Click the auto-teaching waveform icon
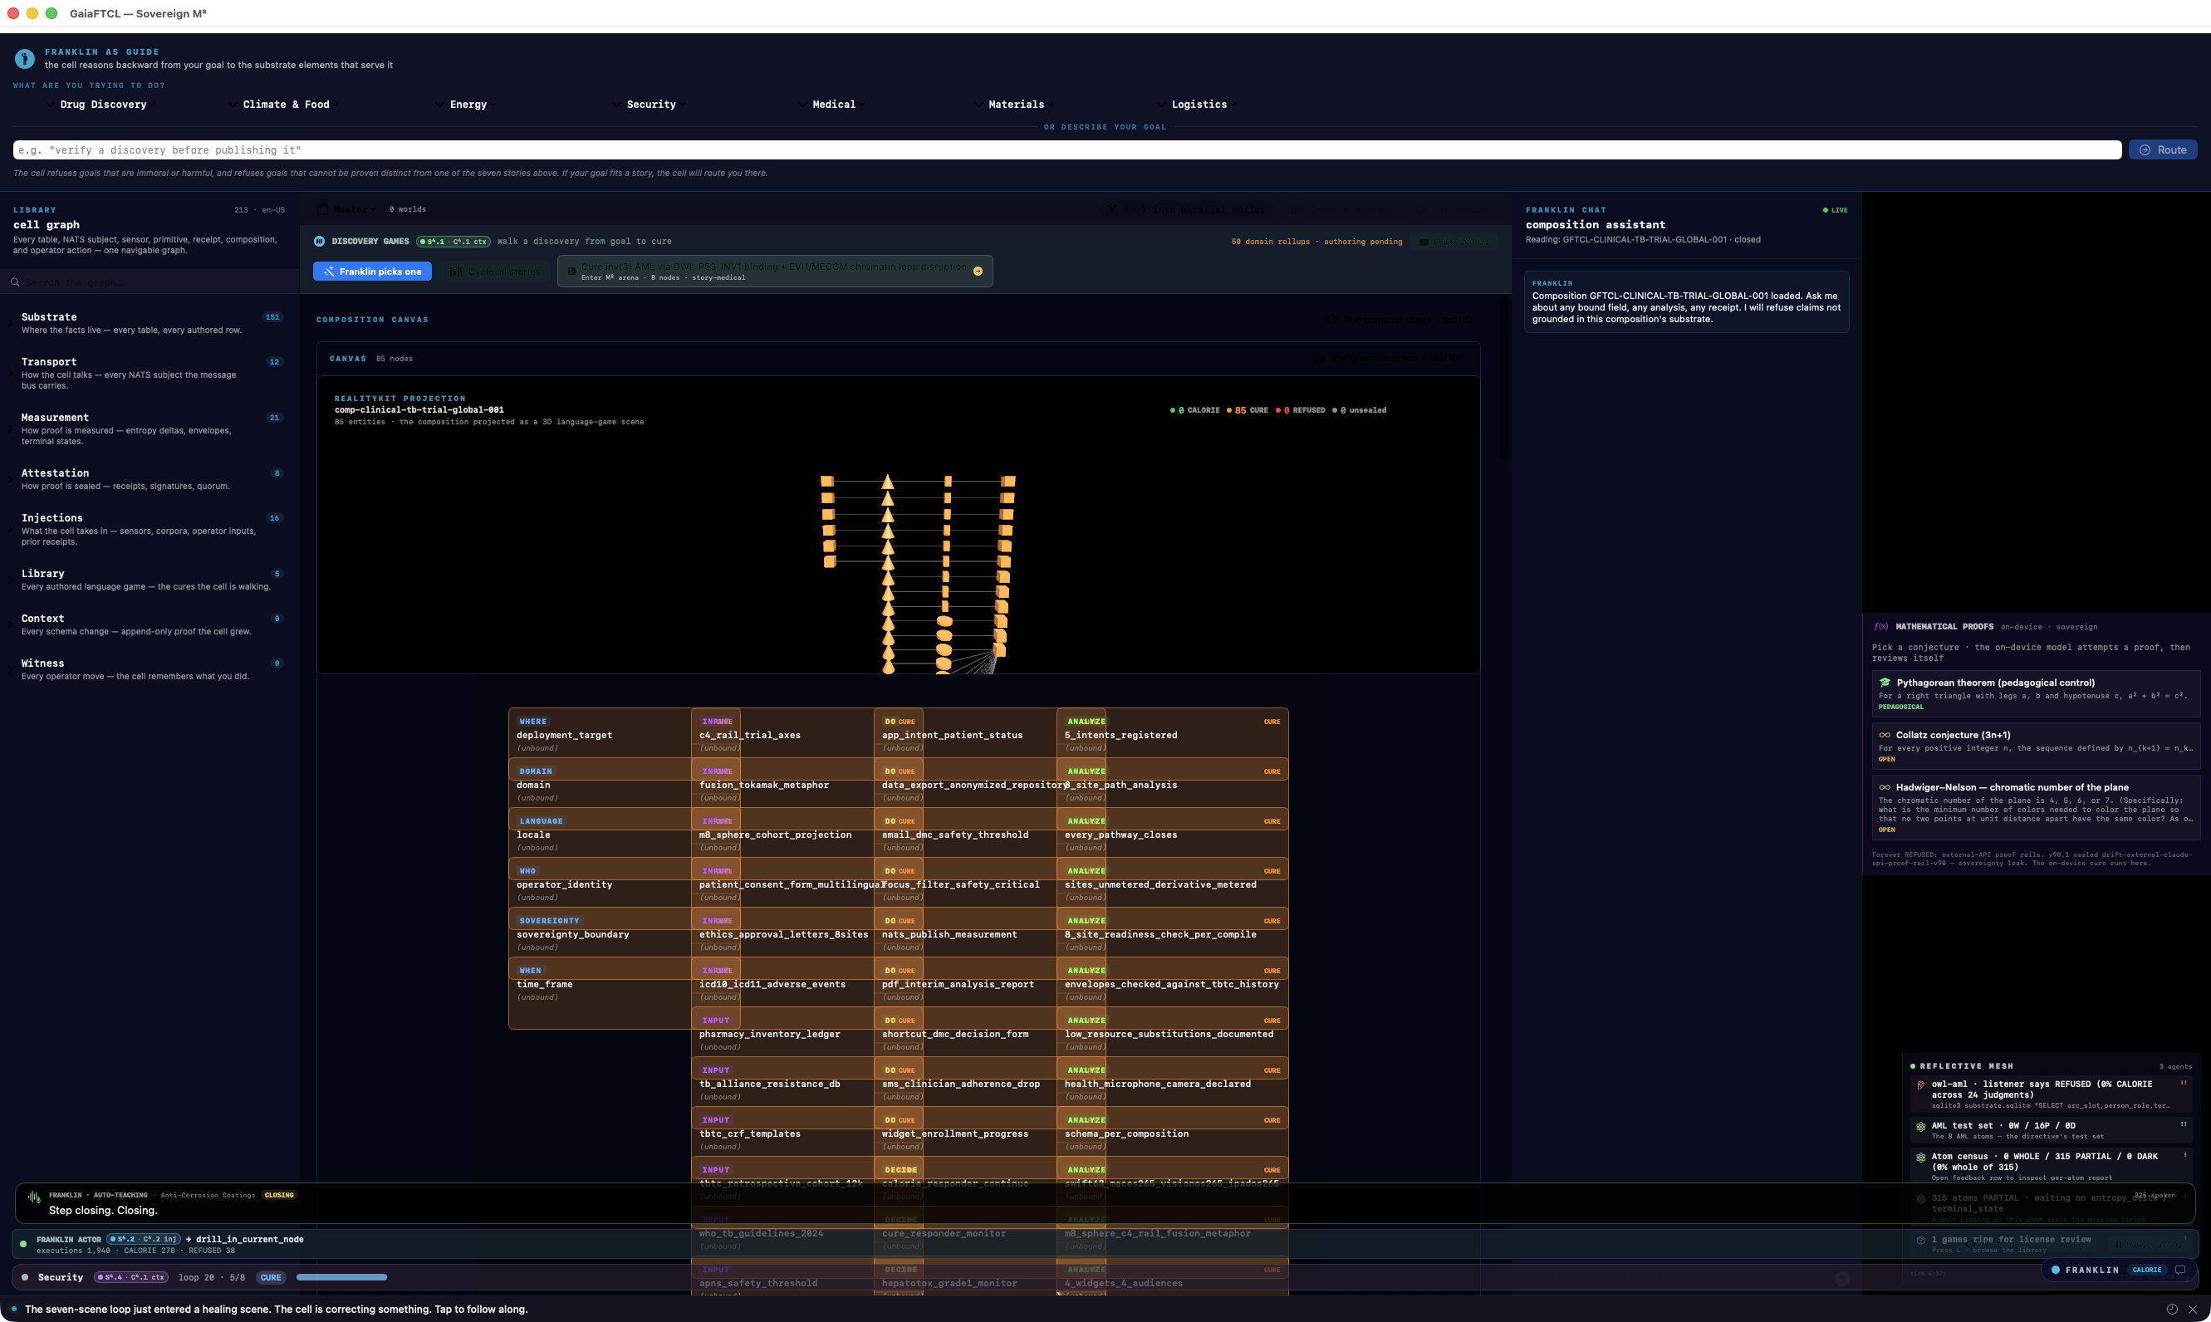This screenshot has height=1322, width=2211. (35, 1198)
